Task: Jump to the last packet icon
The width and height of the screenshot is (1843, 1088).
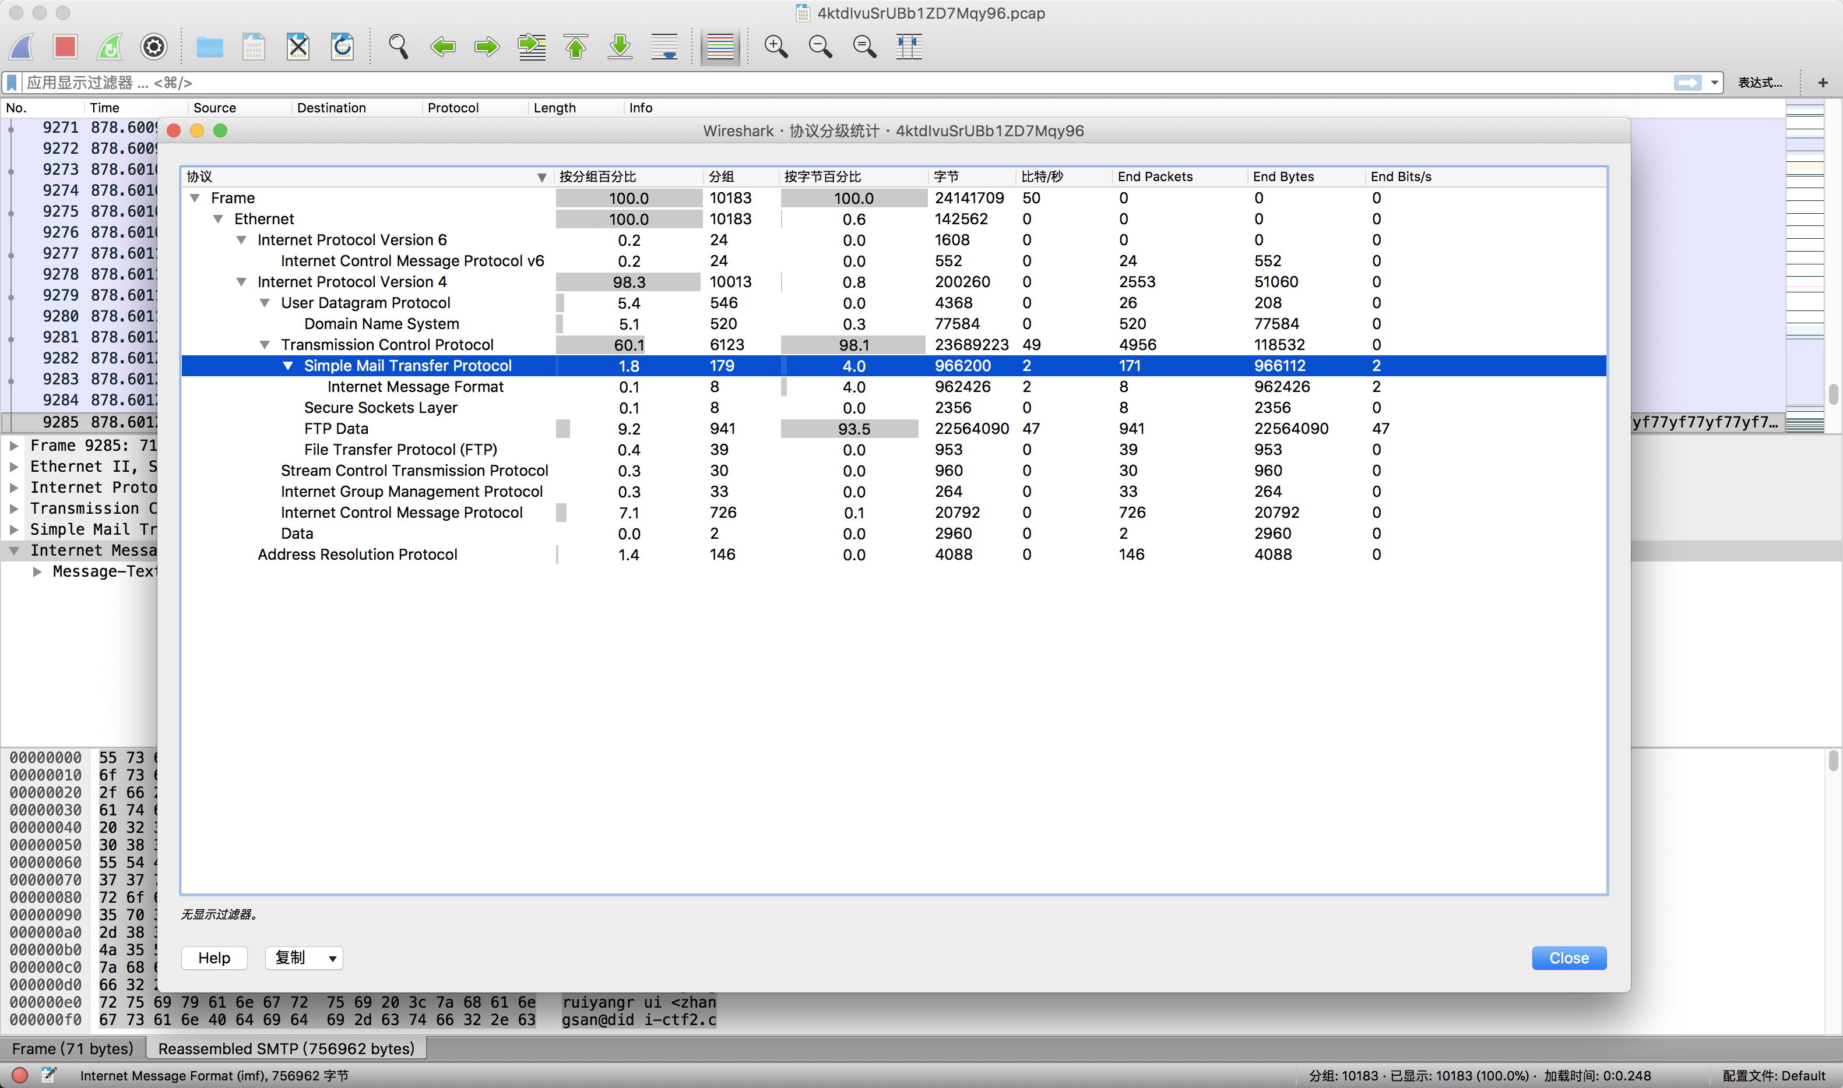Action: tap(620, 47)
